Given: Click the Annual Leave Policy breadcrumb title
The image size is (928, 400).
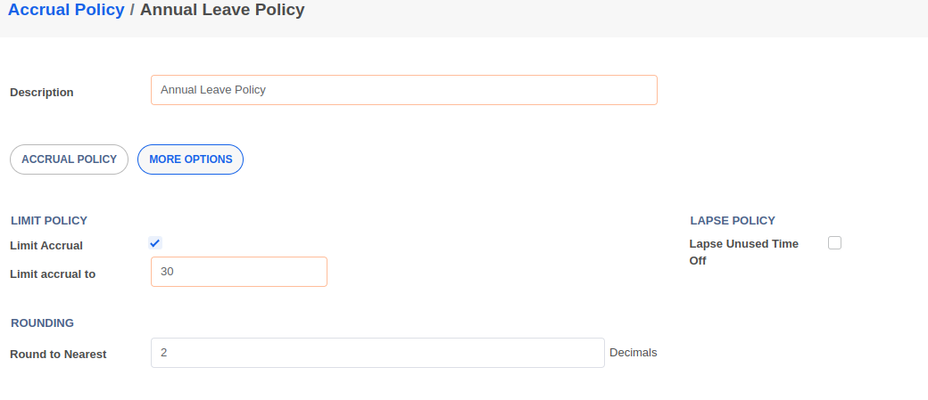Looking at the screenshot, I should [222, 10].
